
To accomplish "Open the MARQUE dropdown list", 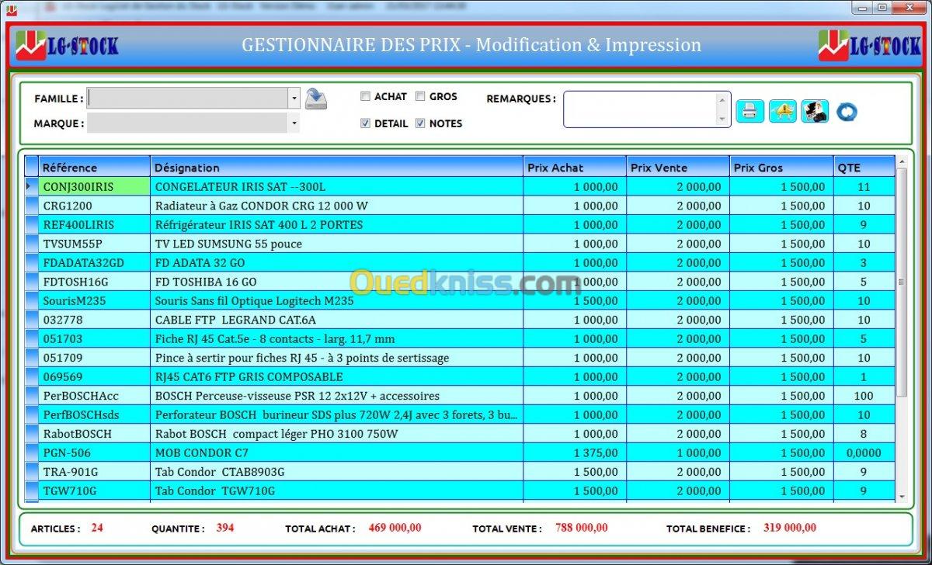I will point(294,123).
